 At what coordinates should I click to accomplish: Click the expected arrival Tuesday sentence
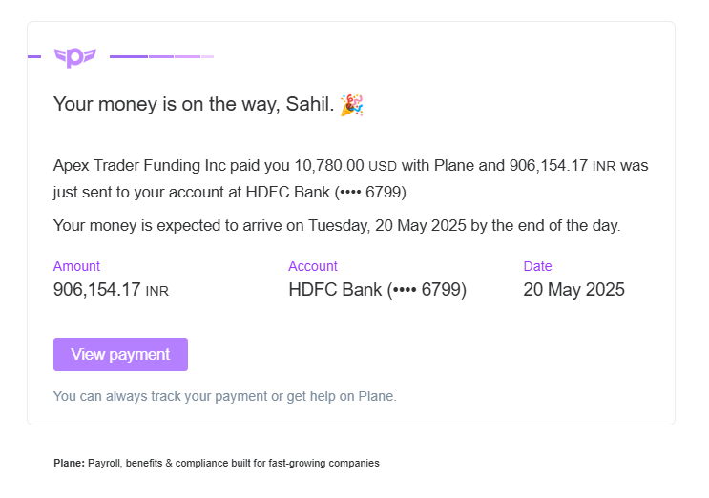337,226
